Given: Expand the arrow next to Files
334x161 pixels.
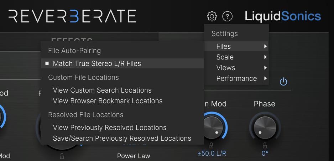Looking at the screenshot, I should [265, 46].
